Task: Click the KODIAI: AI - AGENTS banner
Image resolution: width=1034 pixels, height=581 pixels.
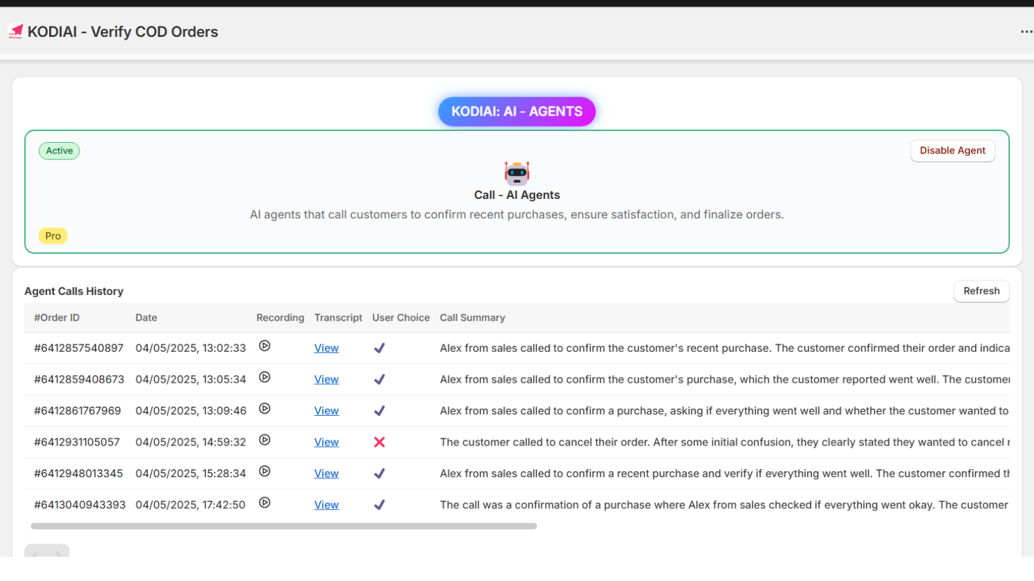Action: (x=517, y=112)
